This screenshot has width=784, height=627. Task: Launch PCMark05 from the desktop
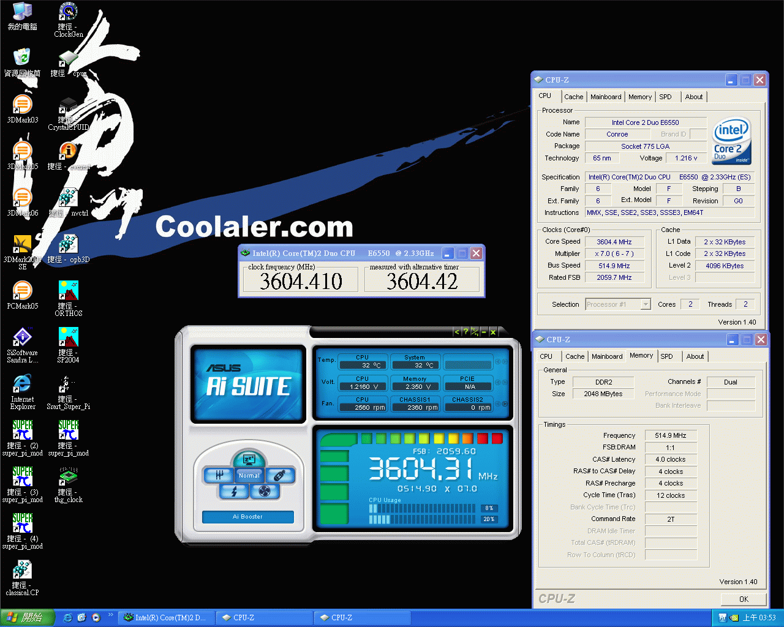[22, 296]
